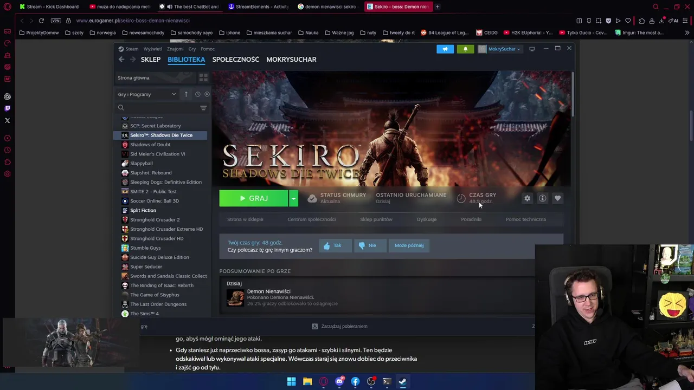
Task: Click the Nie thumbs-down button
Action: click(370, 245)
